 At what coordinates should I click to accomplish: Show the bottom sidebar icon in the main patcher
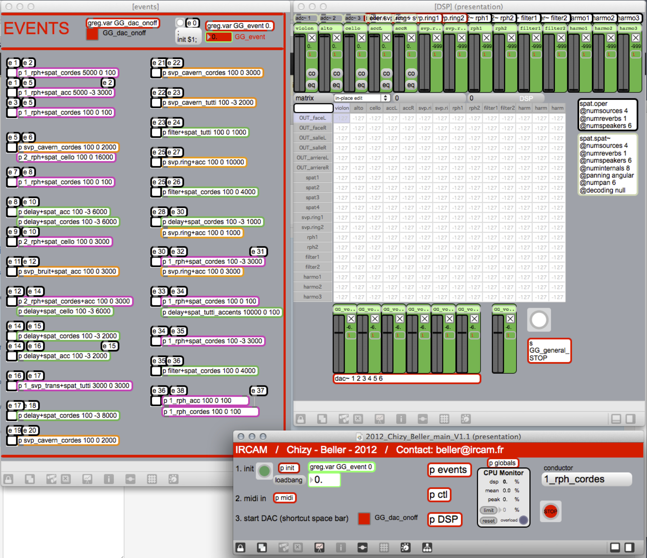615,547
